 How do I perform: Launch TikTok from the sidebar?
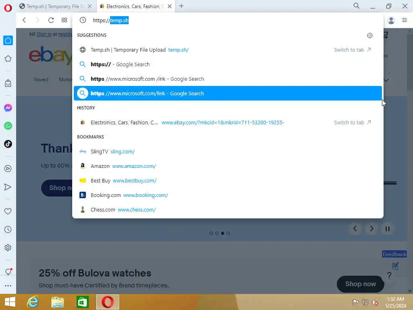coord(8,144)
